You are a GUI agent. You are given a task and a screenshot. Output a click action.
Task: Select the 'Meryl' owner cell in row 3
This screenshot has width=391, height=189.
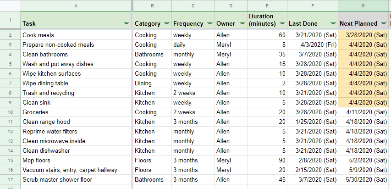pyautogui.click(x=230, y=44)
